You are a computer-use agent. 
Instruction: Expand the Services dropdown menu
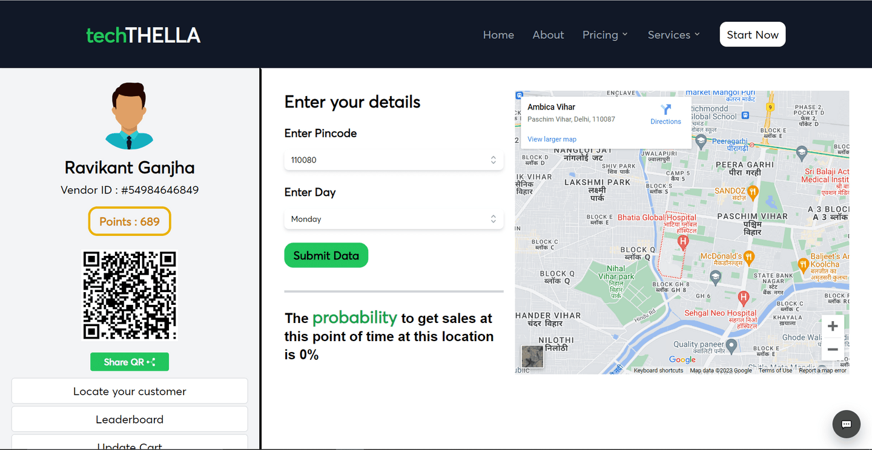673,35
